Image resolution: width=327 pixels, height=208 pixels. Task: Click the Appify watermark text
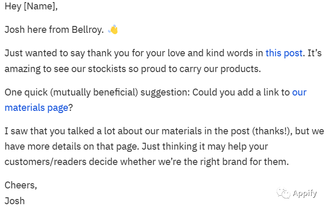pos(305,193)
